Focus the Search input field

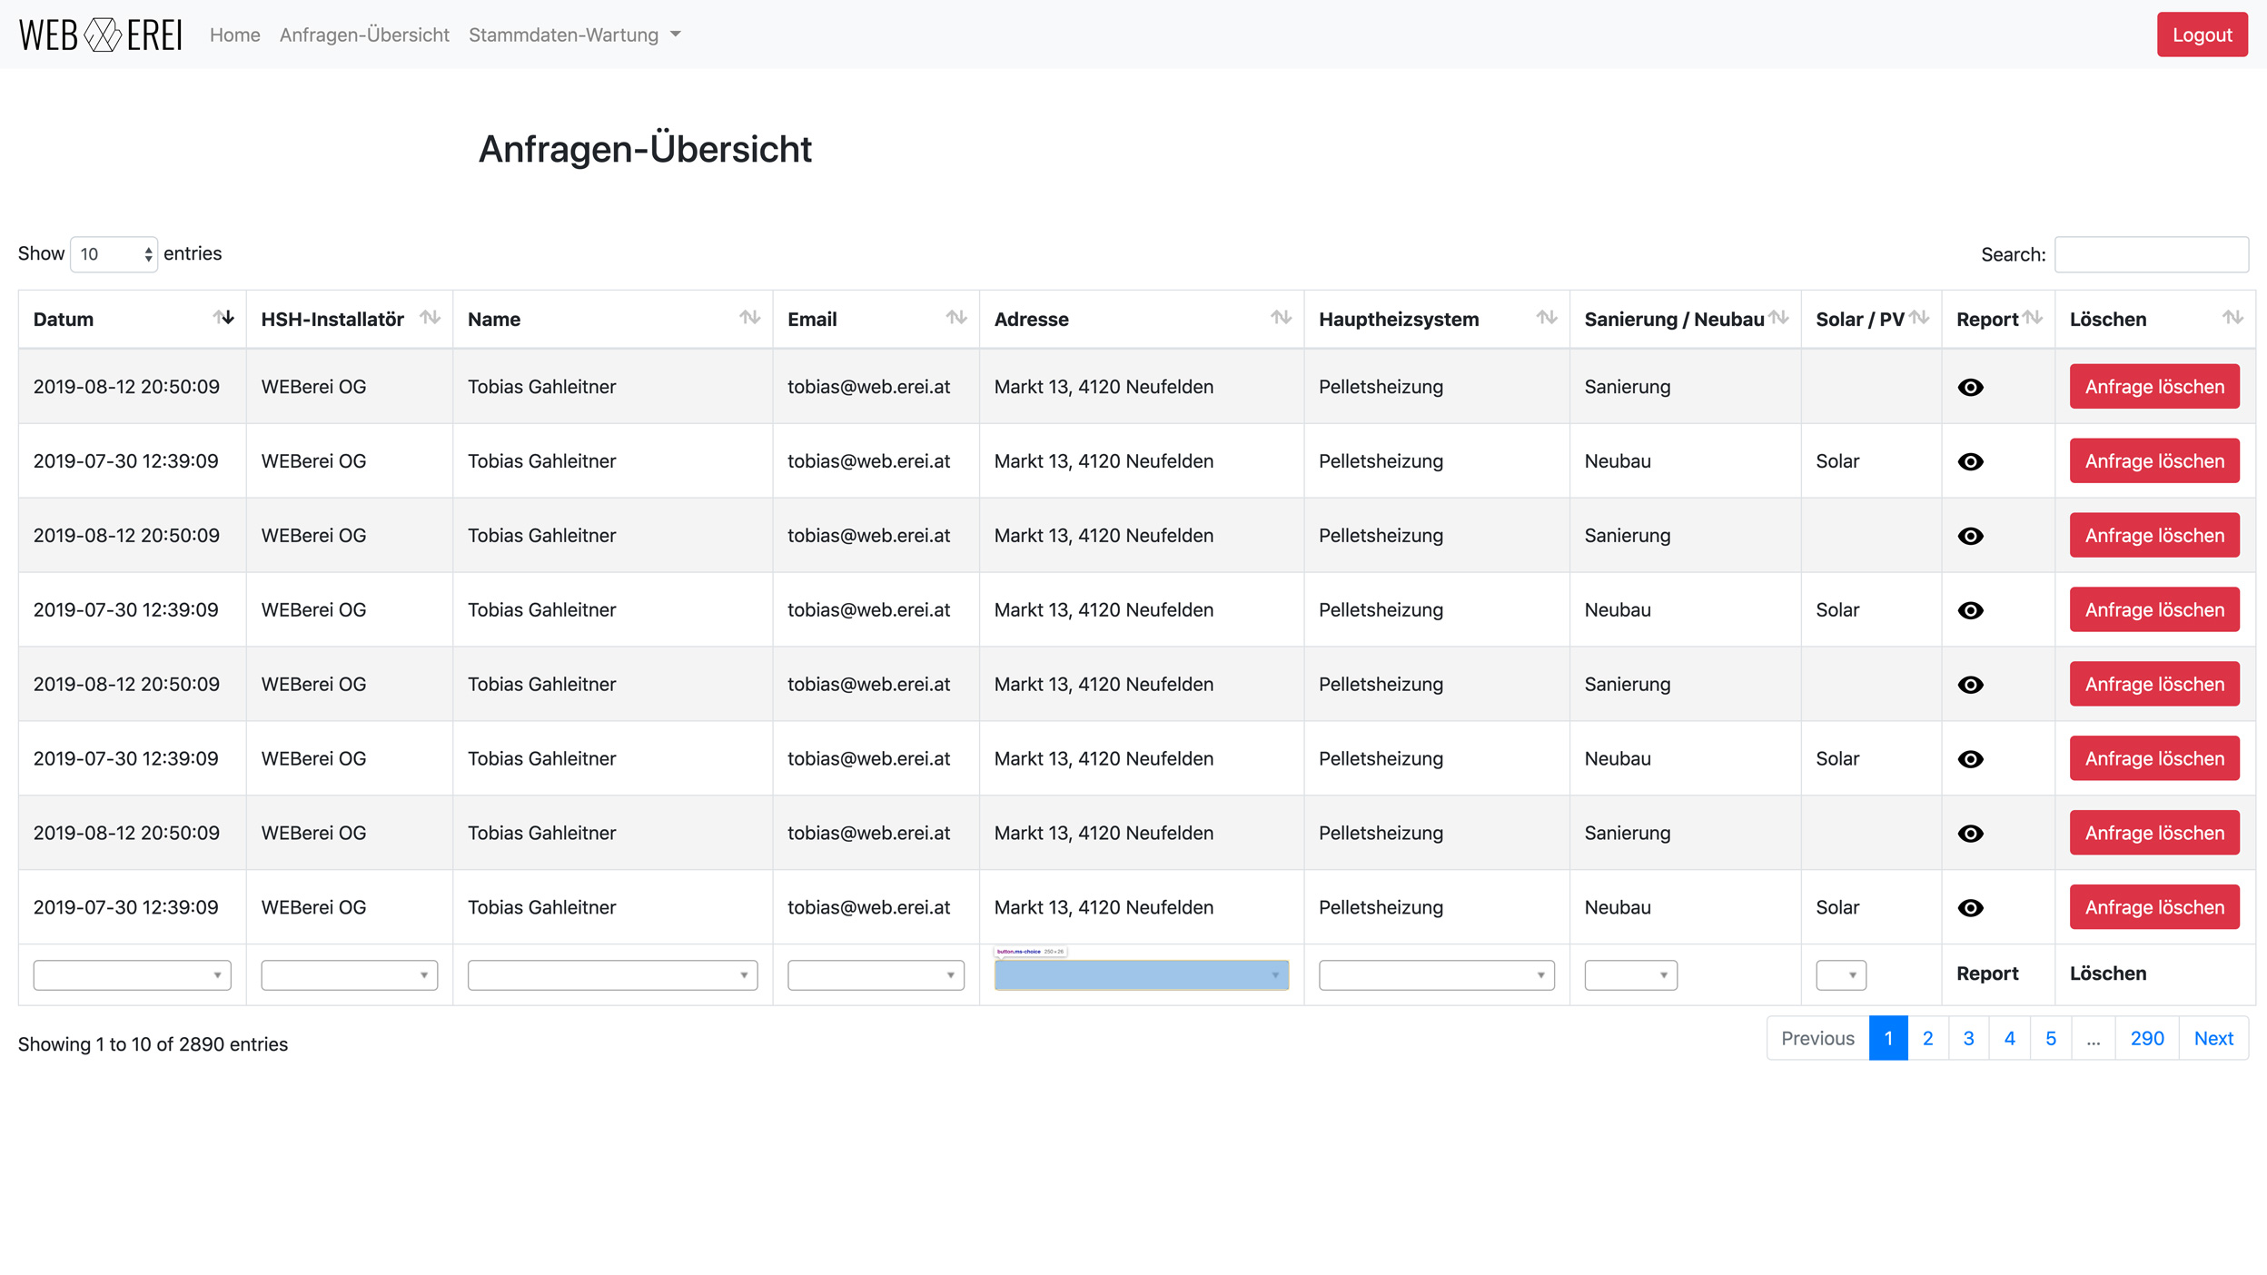pos(2151,254)
